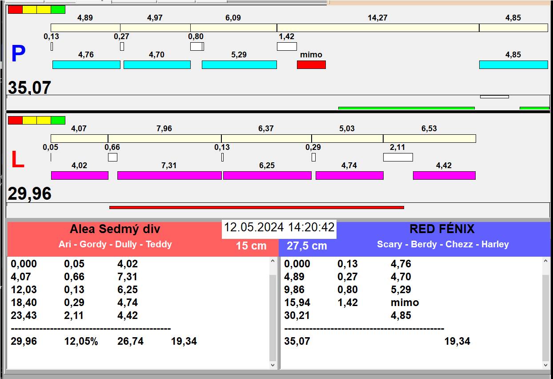Select the magenta bar labeled 4,42
Image resolution: width=553 pixels, height=379 pixels.
pyautogui.click(x=444, y=175)
